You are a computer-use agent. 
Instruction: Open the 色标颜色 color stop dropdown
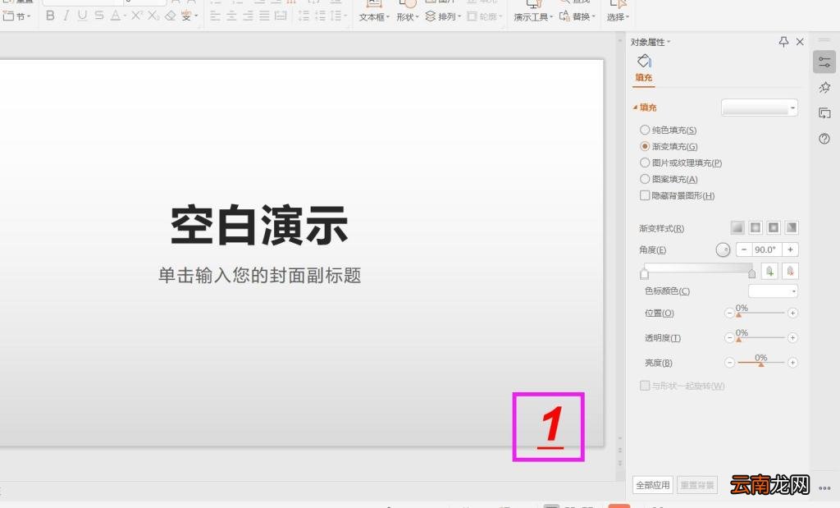pos(772,291)
